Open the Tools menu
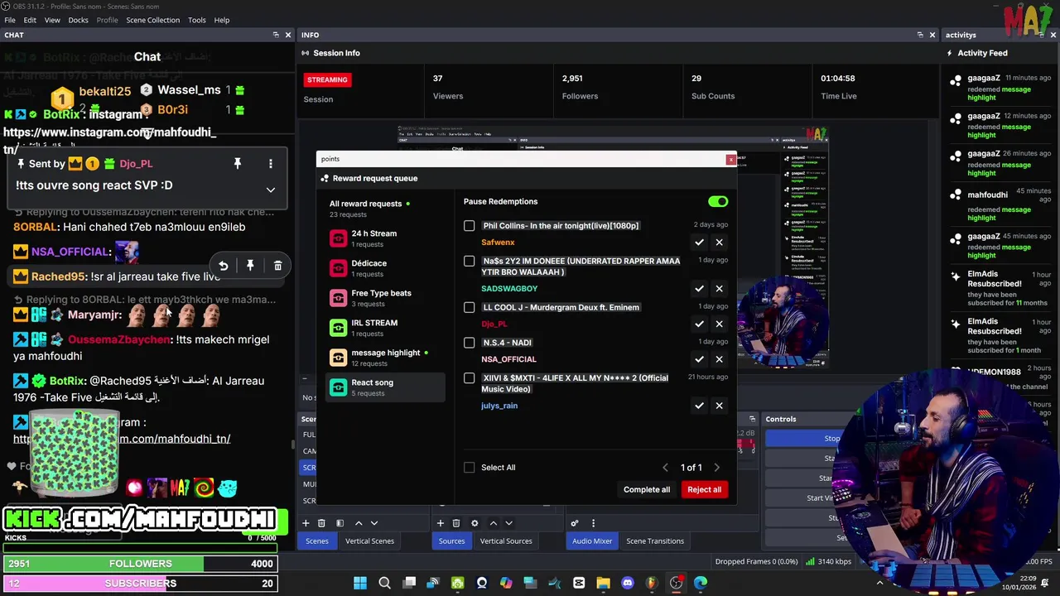The width and height of the screenshot is (1060, 596). point(197,20)
